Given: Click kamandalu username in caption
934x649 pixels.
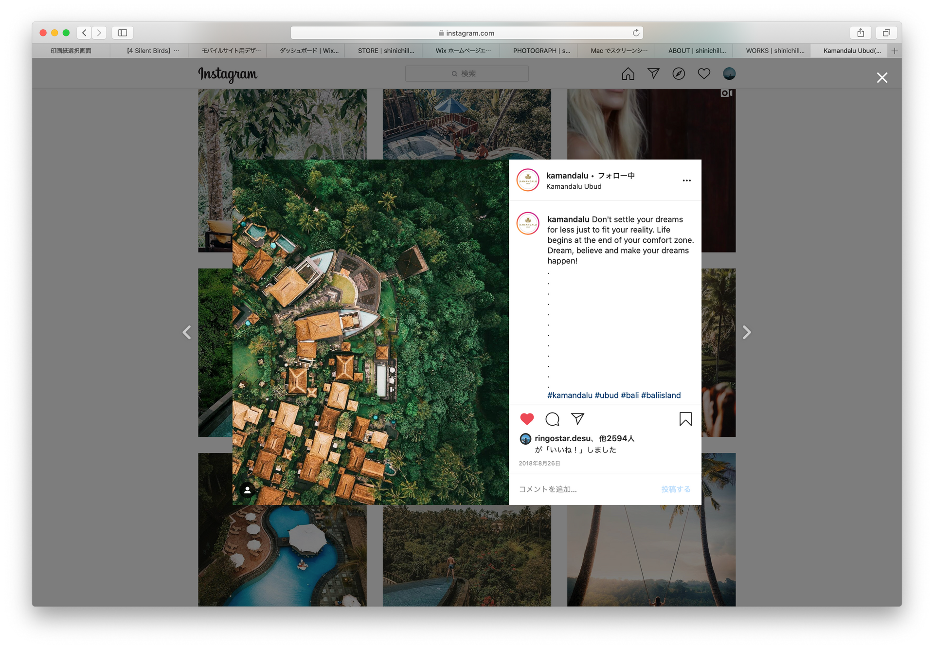Looking at the screenshot, I should coord(568,219).
